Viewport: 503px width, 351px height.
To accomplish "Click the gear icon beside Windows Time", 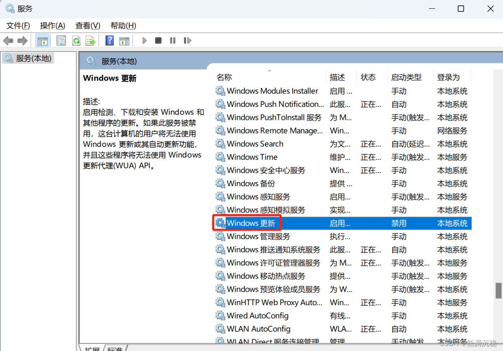I will pos(220,157).
